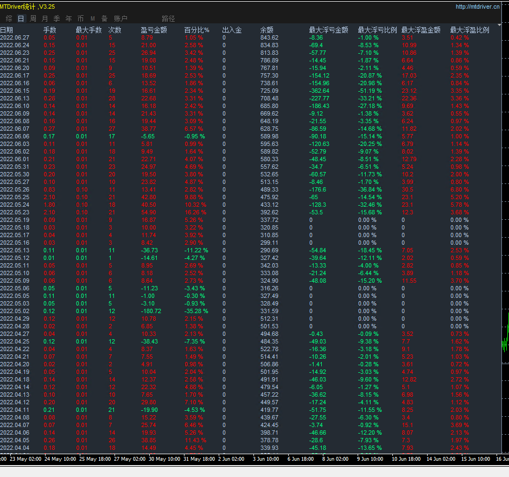The image size is (509, 477).
Task: Click the 30 May 10:00 time axis label
Action: (x=164, y=459)
